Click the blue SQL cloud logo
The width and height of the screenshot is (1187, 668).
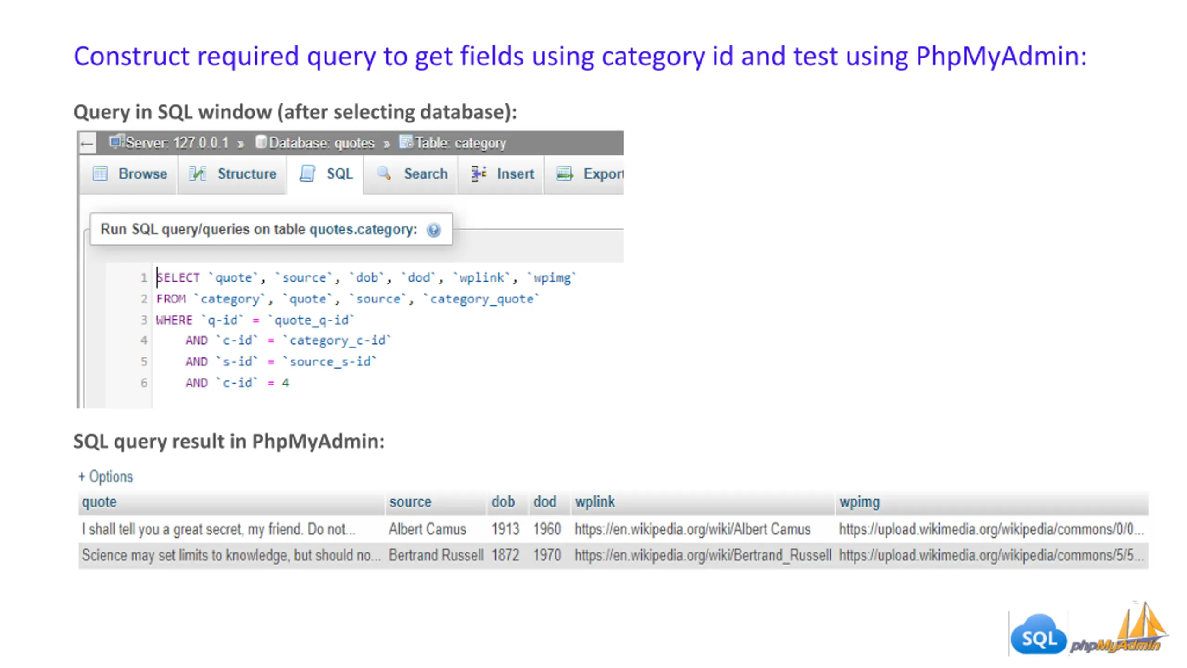(x=1038, y=636)
